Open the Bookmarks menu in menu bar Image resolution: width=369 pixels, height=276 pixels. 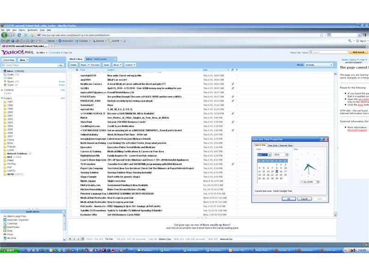pyautogui.click(x=32, y=30)
